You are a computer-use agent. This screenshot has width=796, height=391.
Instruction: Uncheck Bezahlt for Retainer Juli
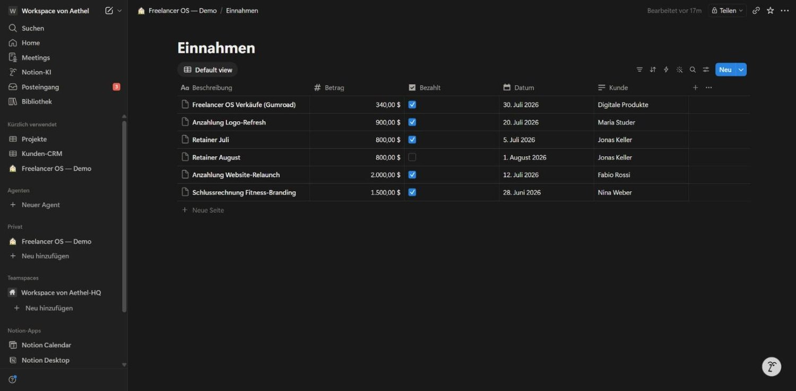pos(412,140)
